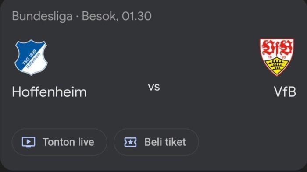The width and height of the screenshot is (307, 172).
Task: Click the star ticket icon
Action: tap(130, 142)
